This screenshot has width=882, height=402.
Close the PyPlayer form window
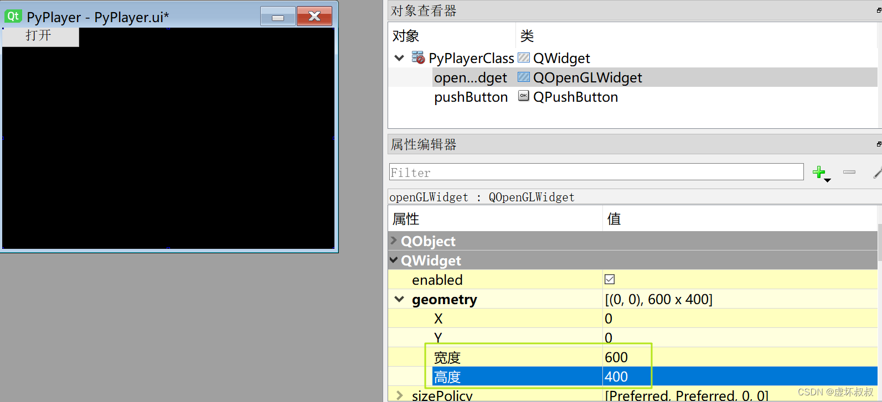tap(314, 17)
